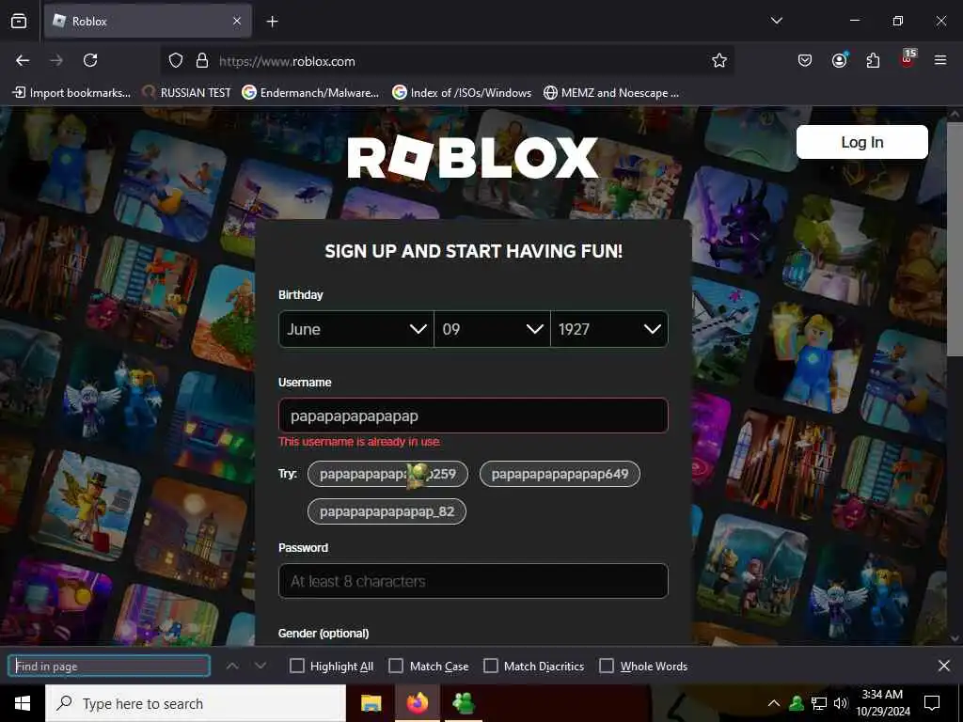The image size is (963, 722).
Task: Click the ROBLOX logo
Action: pos(472,158)
